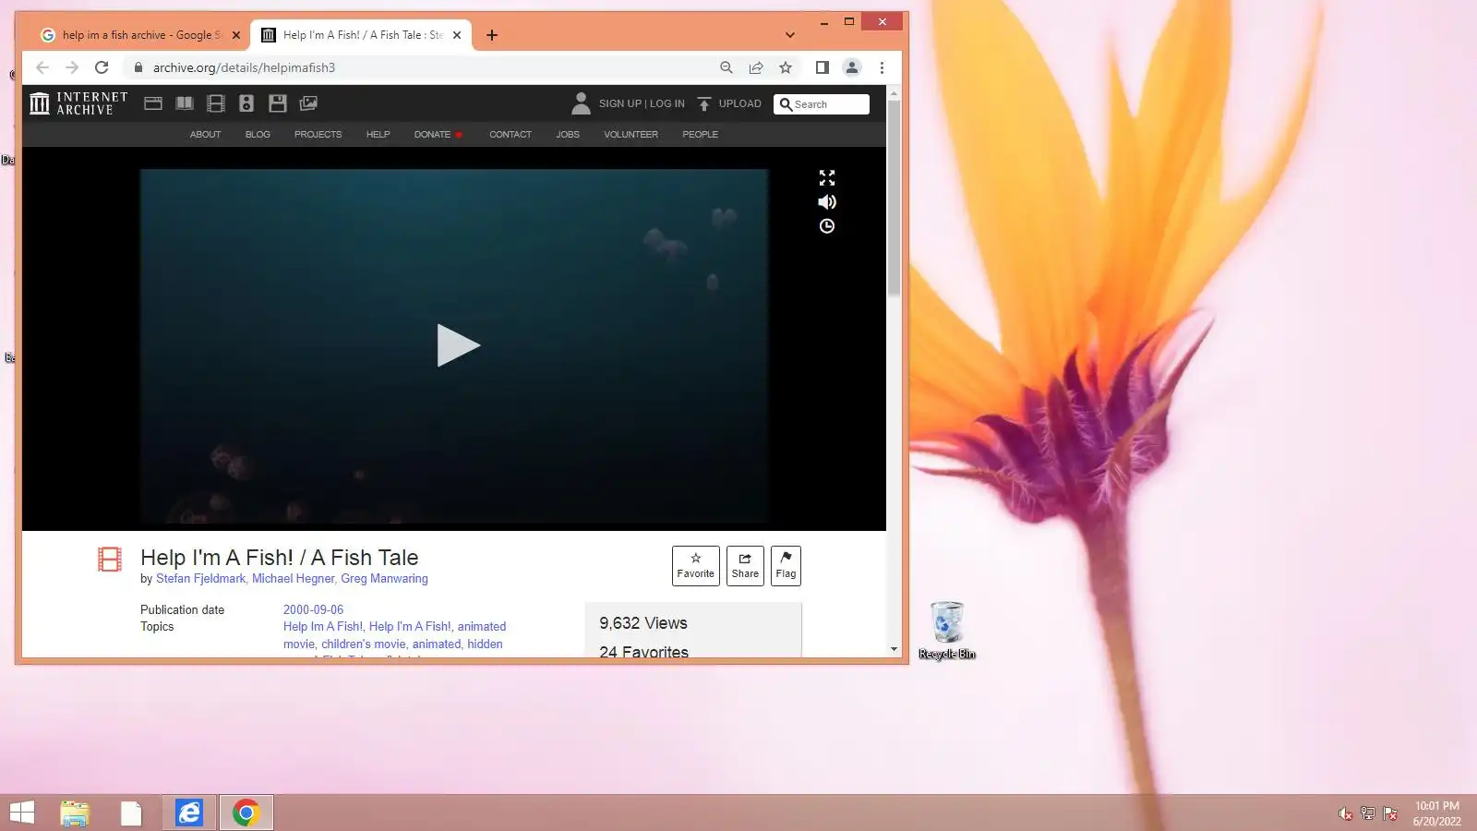Viewport: 1477px width, 831px height.
Task: Click the UPLOAD link
Action: [x=740, y=103]
